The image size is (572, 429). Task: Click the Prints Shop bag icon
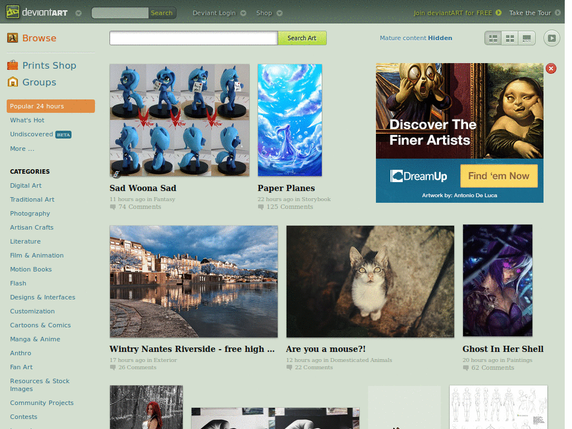pos(12,65)
